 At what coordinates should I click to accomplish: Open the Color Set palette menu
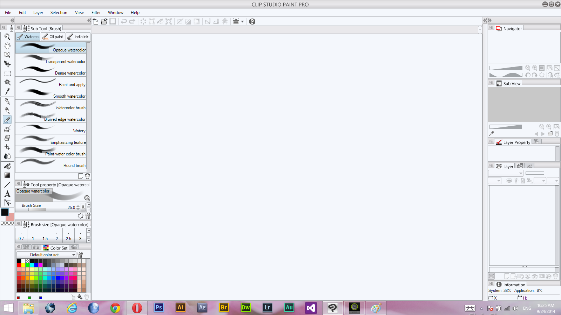[19, 247]
